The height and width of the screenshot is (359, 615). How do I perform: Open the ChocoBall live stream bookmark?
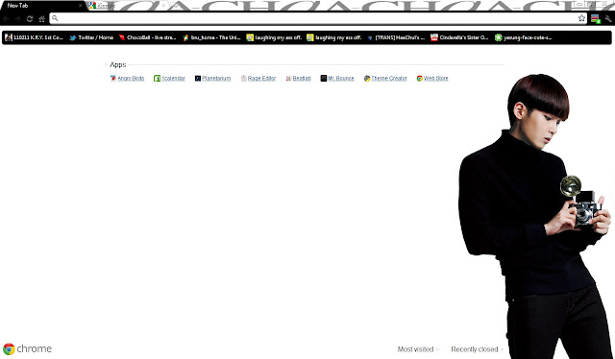coord(147,37)
